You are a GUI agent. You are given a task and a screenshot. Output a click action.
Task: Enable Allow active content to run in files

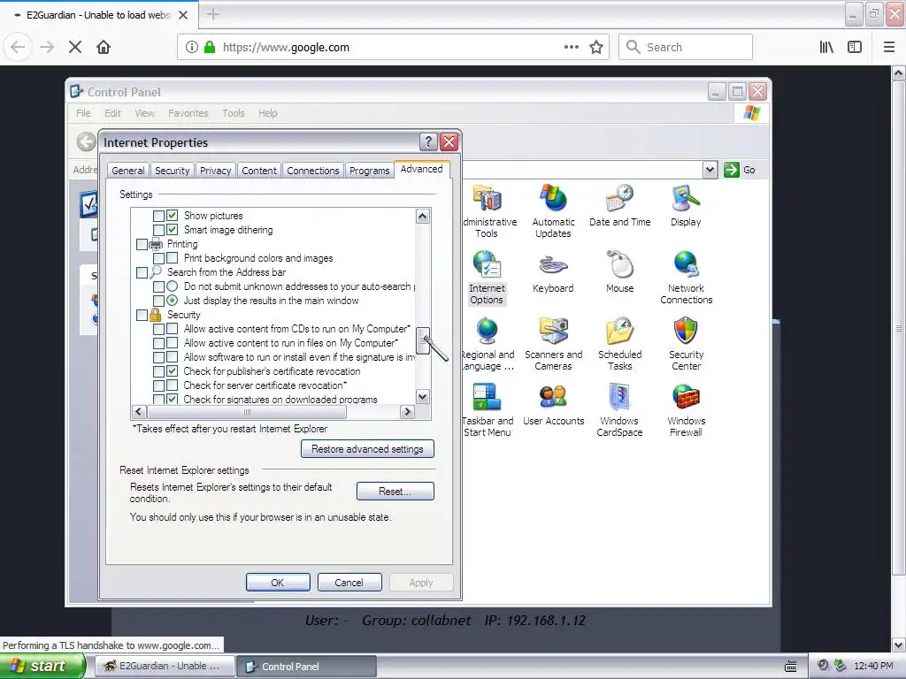[x=173, y=343]
